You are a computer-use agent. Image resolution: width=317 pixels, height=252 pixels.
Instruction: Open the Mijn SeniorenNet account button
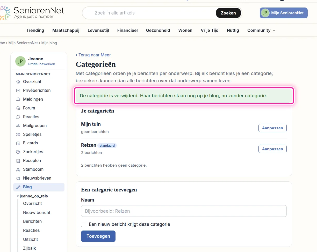click(284, 13)
